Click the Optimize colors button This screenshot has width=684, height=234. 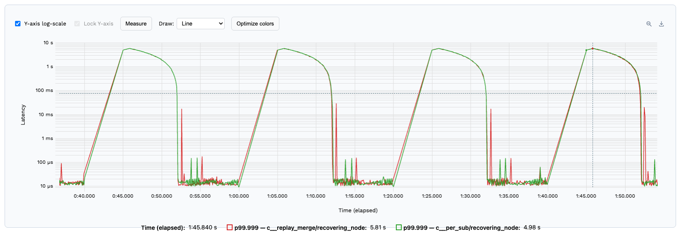click(255, 24)
